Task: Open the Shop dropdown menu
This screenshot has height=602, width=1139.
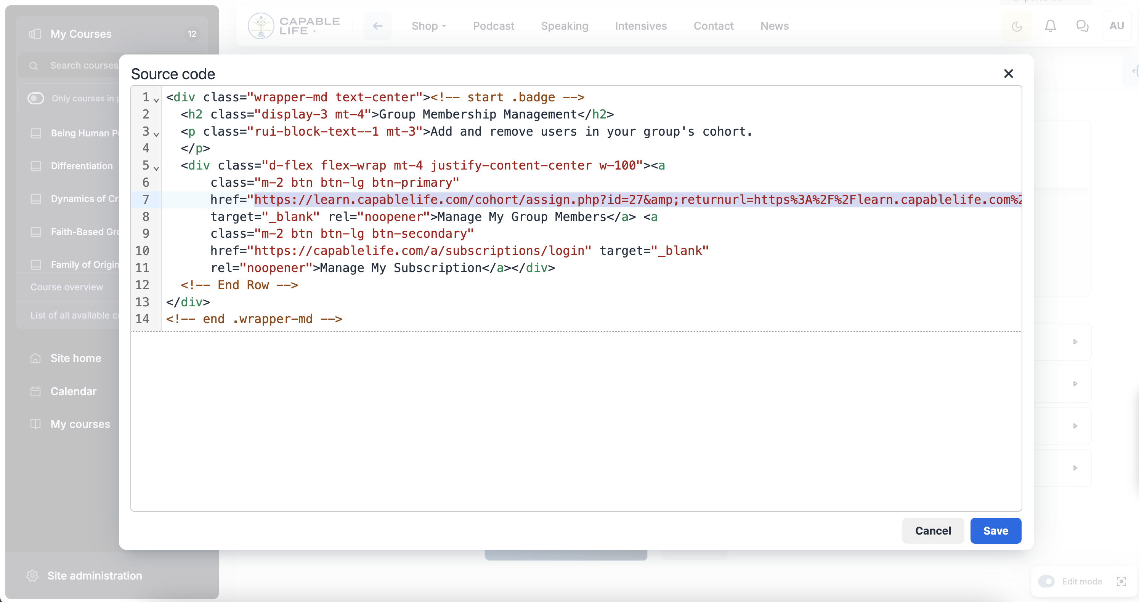Action: click(x=428, y=26)
